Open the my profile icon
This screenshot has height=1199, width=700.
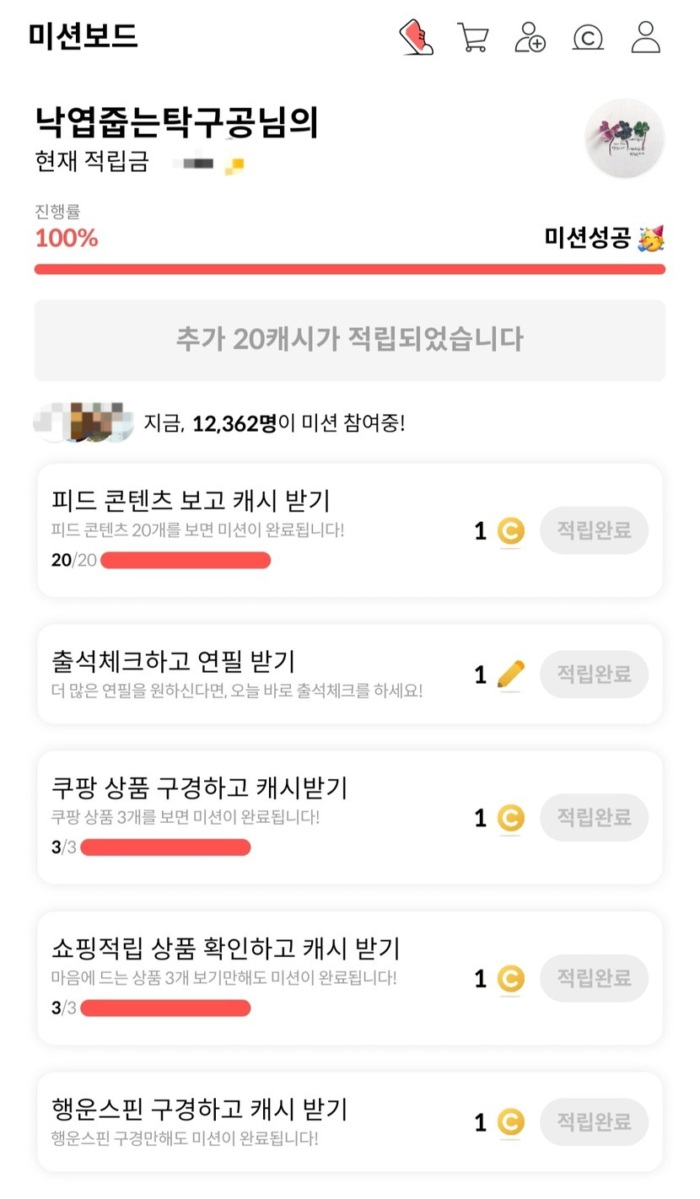[646, 38]
